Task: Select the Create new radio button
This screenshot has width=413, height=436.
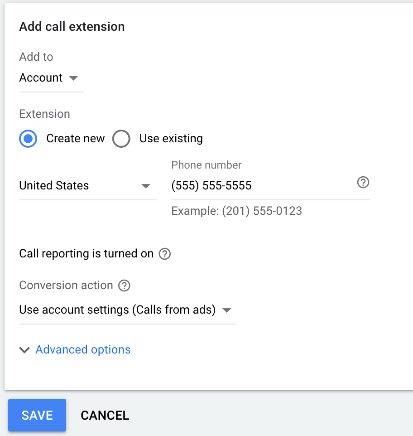Action: click(28, 139)
